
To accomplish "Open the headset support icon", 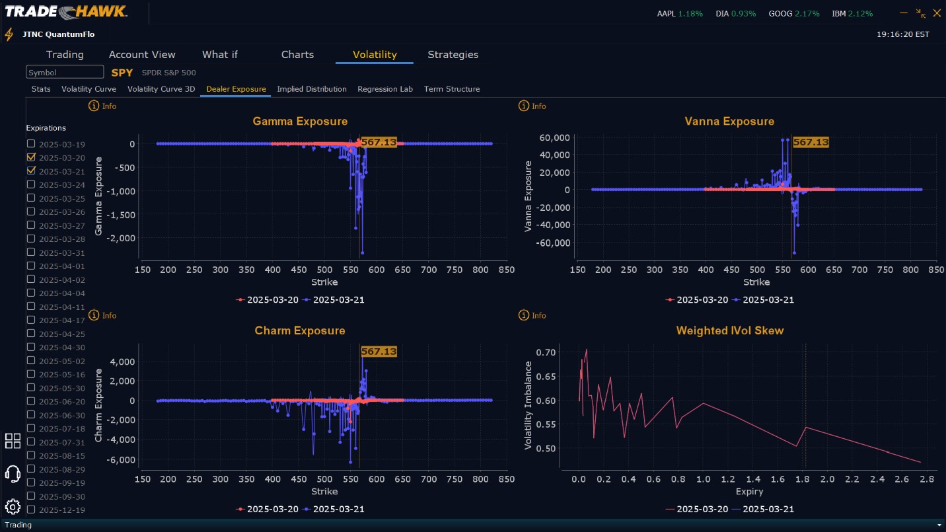I will (13, 474).
